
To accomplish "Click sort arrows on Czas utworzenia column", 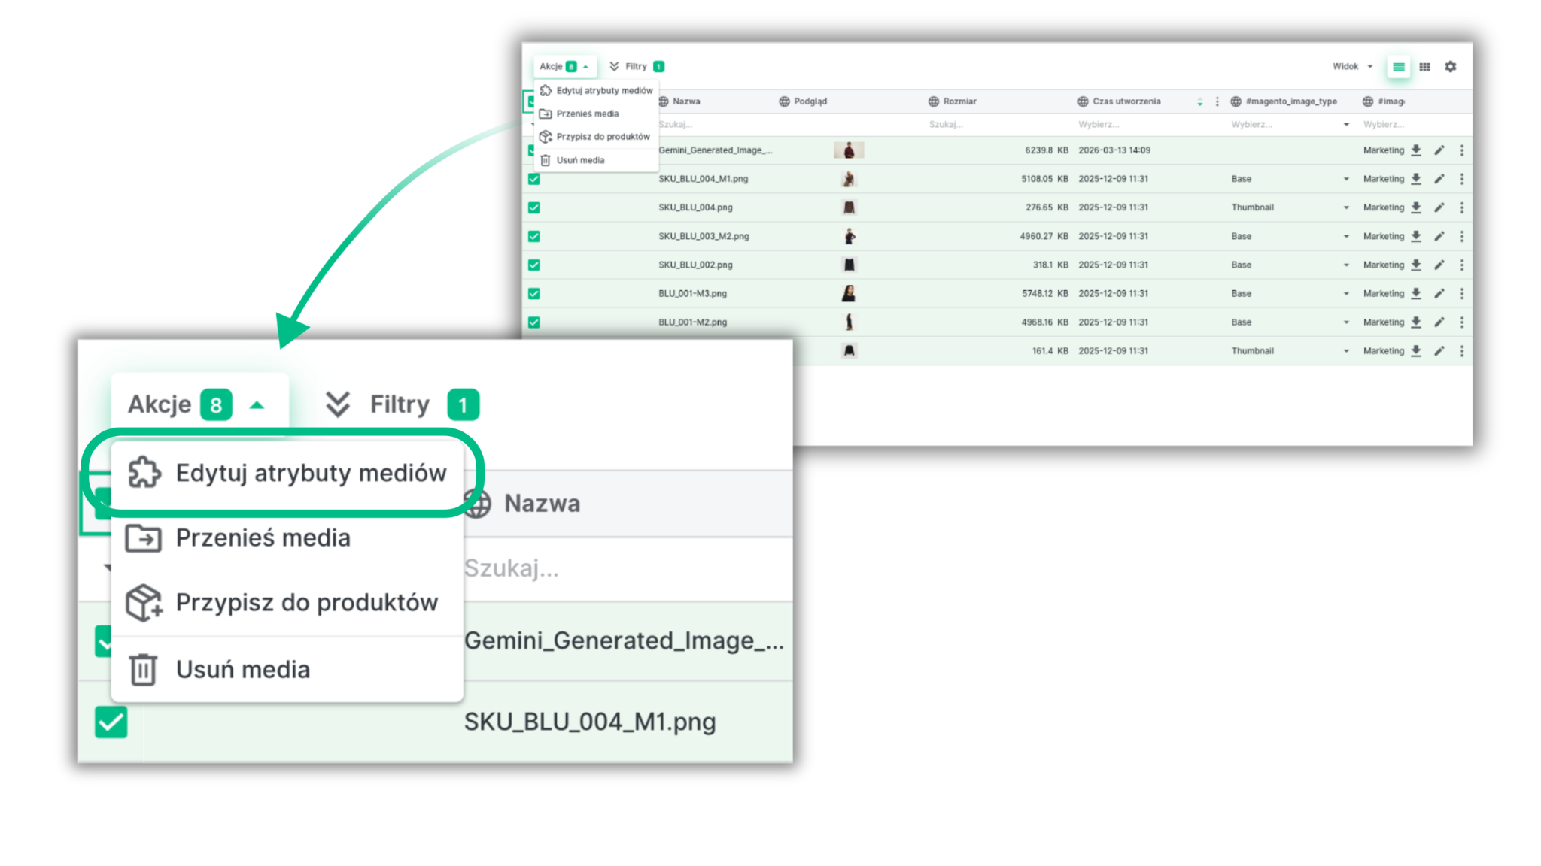I will coord(1199,101).
